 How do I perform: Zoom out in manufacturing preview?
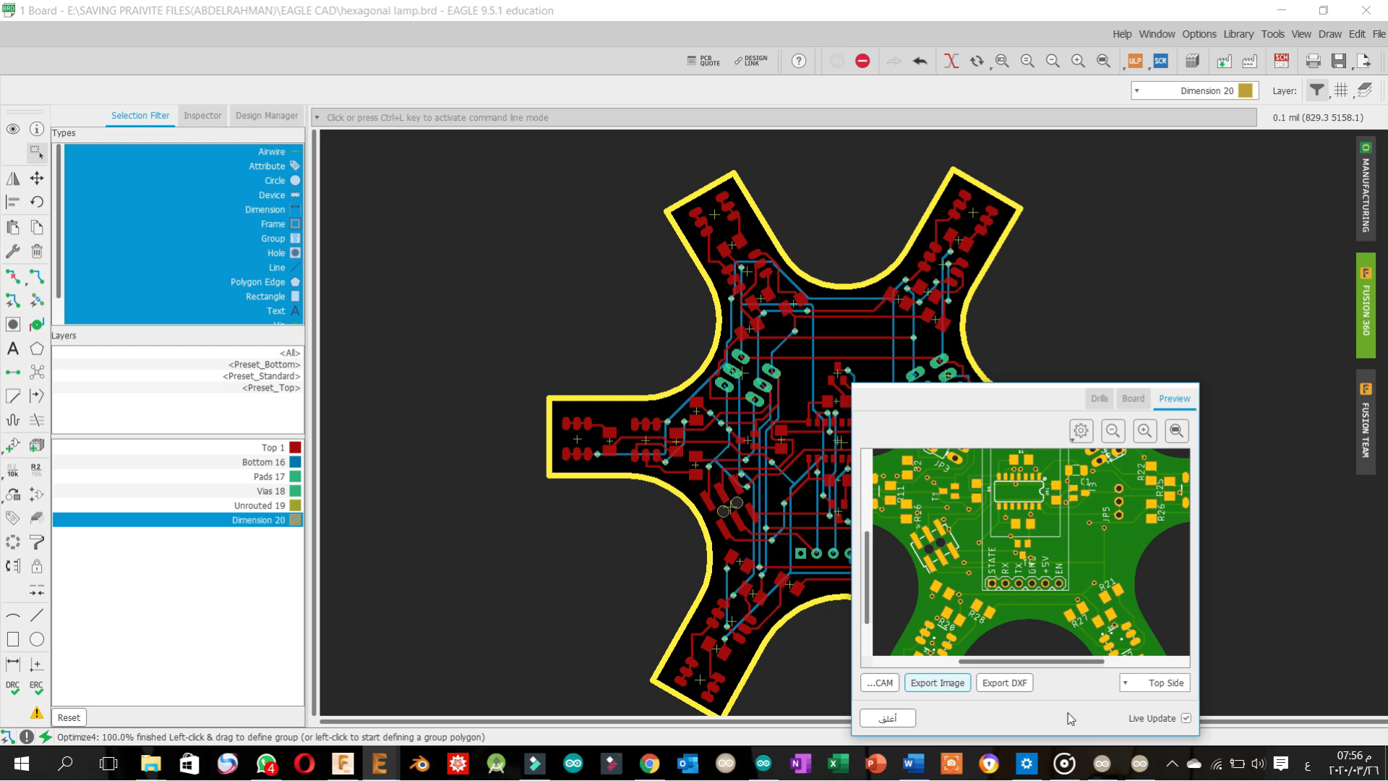click(1113, 431)
